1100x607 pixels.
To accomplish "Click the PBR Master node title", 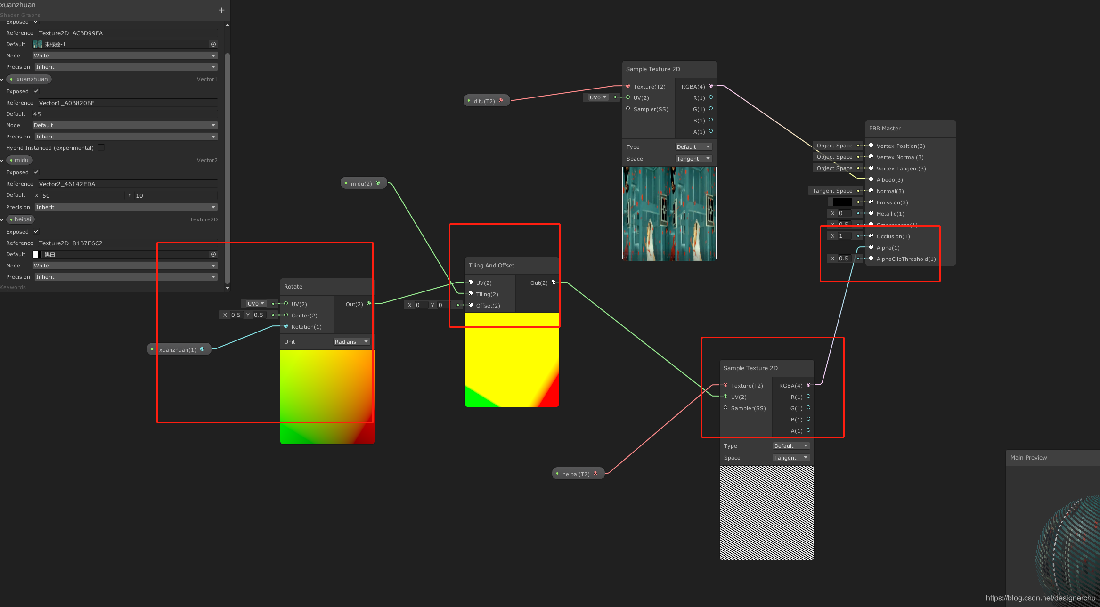I will pos(885,129).
